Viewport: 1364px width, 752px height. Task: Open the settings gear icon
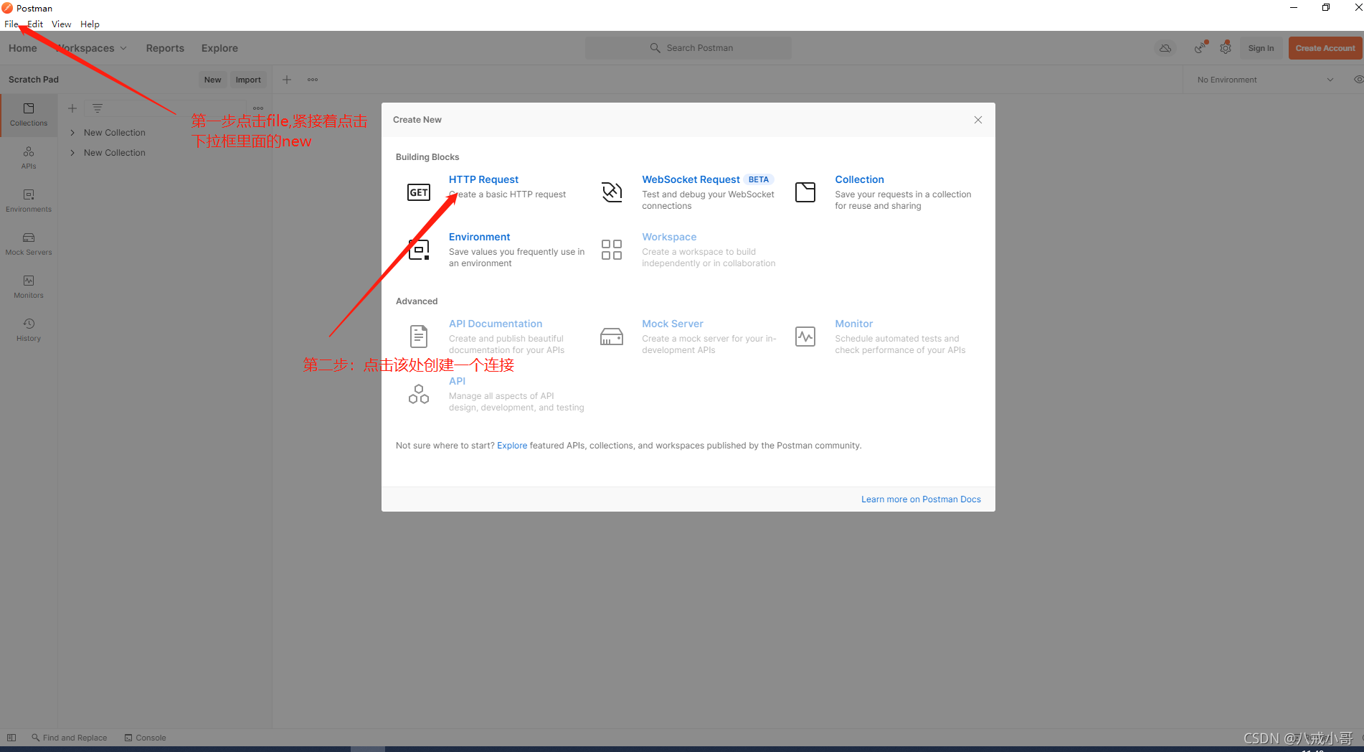(1226, 48)
